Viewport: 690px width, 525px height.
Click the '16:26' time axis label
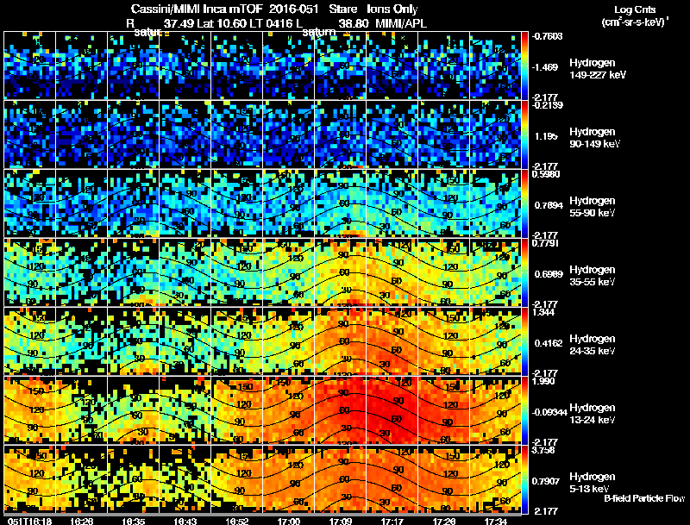[81, 521]
